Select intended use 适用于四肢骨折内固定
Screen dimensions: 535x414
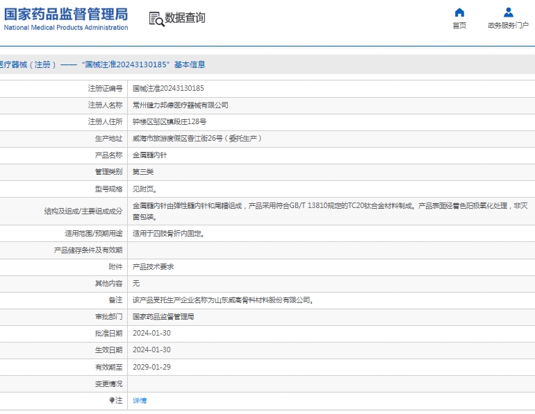(168, 234)
